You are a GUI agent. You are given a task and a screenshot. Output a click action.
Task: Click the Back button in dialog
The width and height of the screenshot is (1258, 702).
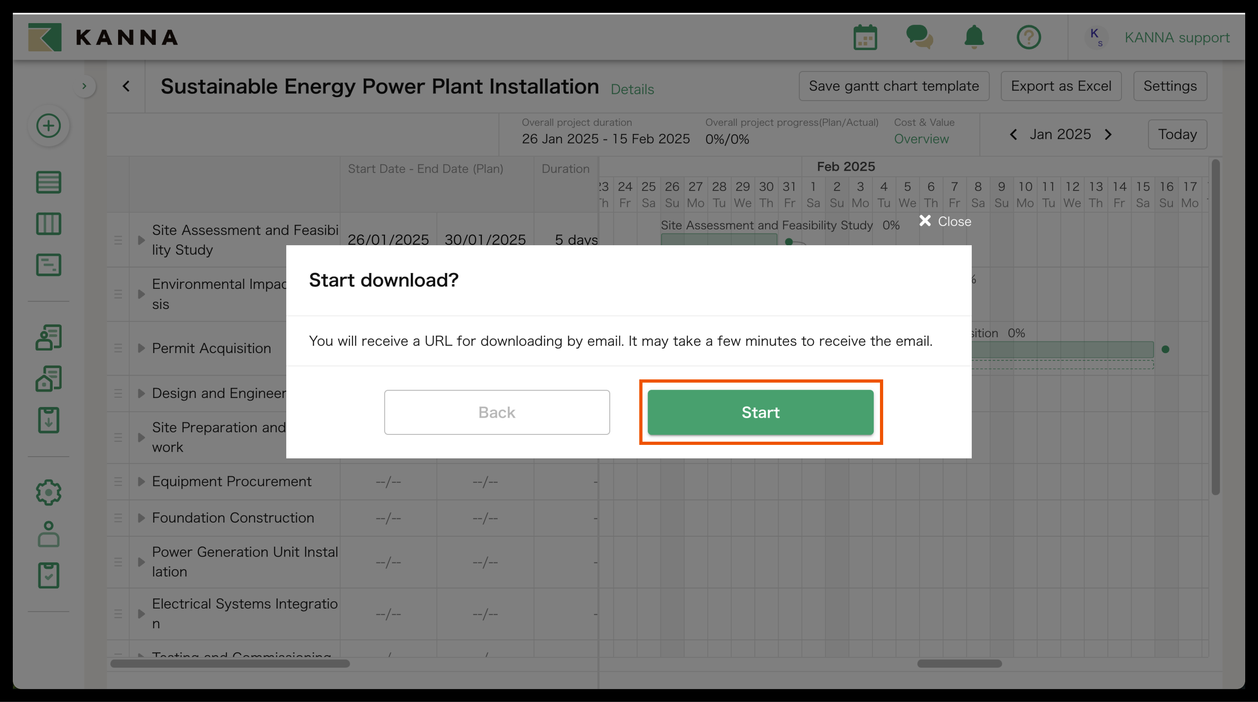pyautogui.click(x=497, y=412)
